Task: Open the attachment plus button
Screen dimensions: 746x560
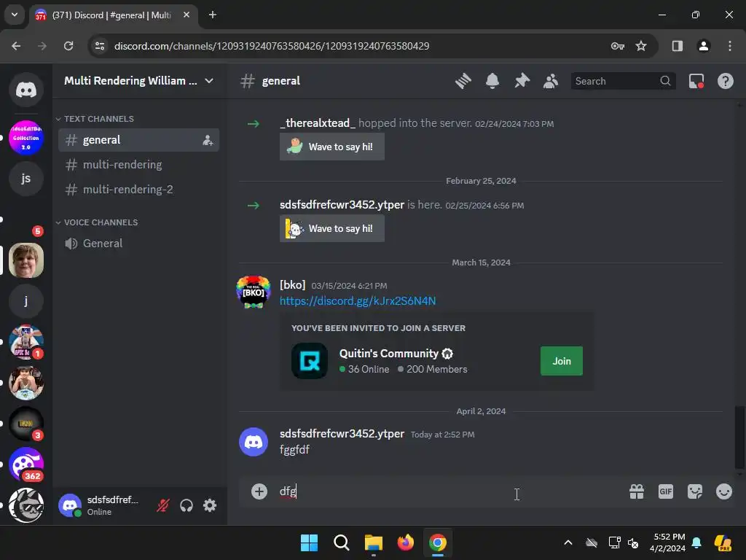Action: [259, 491]
